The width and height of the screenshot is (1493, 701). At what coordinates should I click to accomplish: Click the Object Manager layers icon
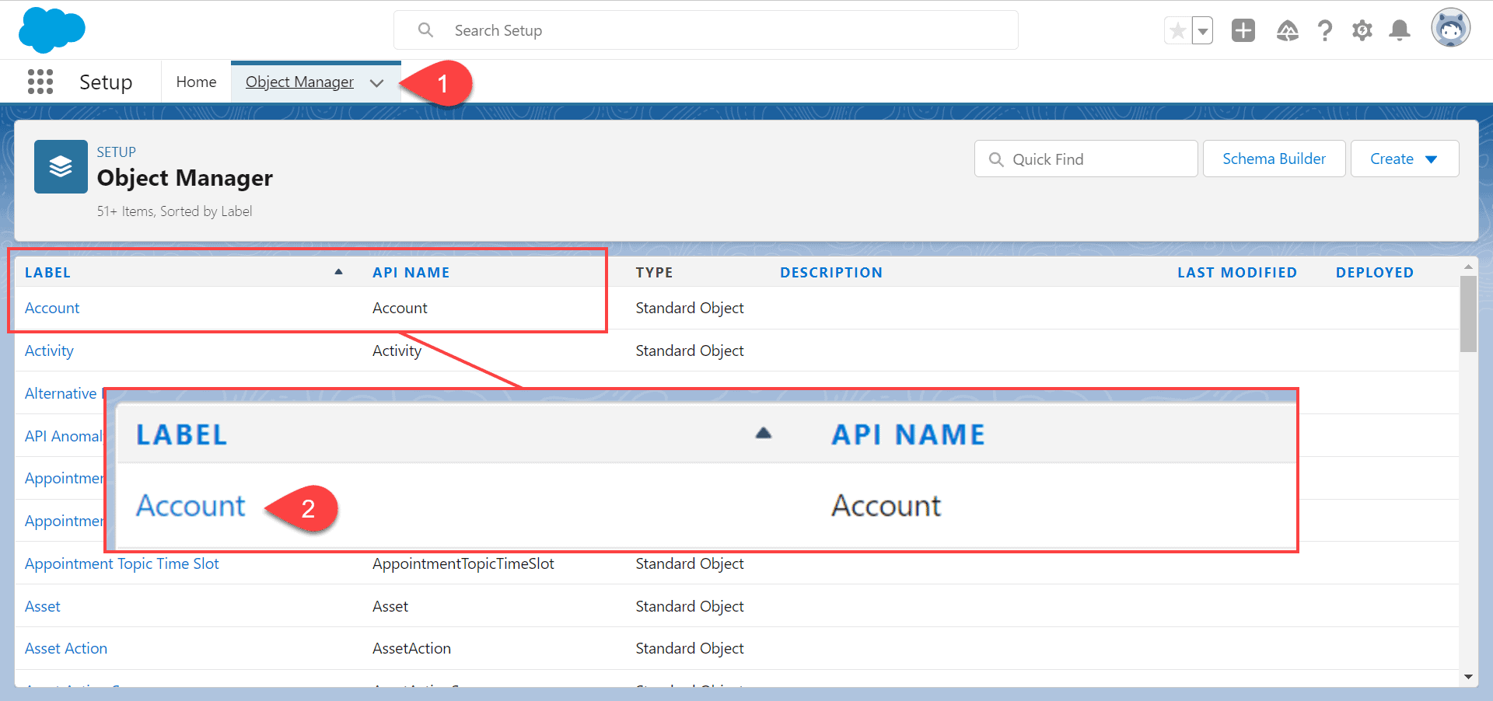pos(60,166)
